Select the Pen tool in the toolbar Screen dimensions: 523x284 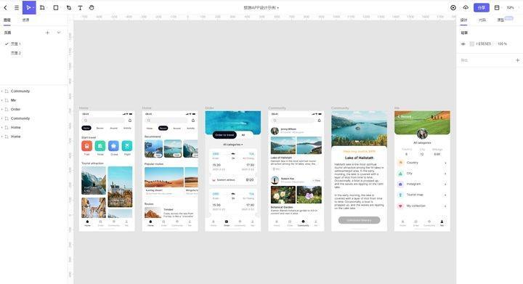pos(69,8)
